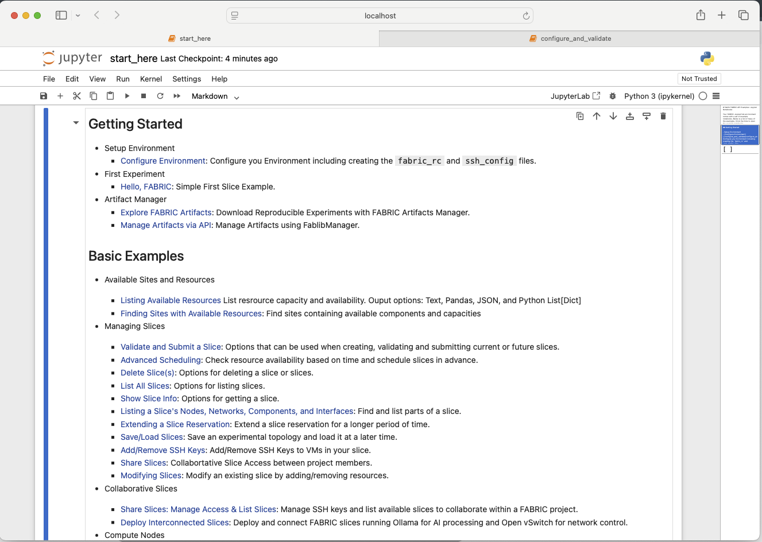Open the Advanced Scheduling link
The height and width of the screenshot is (542, 762).
coord(161,360)
